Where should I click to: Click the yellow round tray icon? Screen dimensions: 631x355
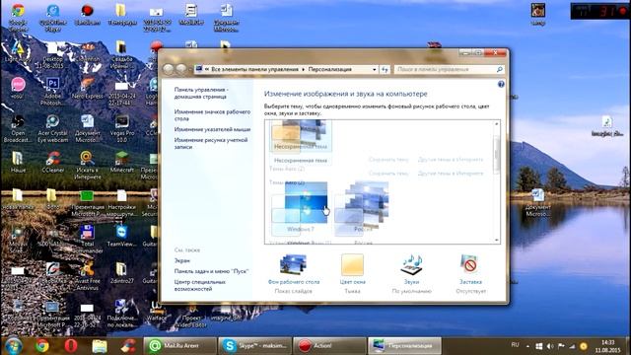pos(584,346)
